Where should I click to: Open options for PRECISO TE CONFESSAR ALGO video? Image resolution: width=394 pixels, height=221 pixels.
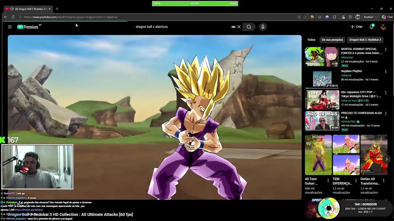[x=386, y=114]
